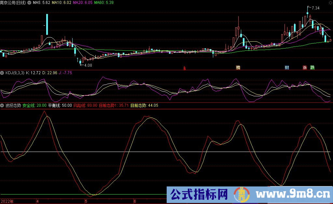Click month 6 on the time axis

pos(135,201)
